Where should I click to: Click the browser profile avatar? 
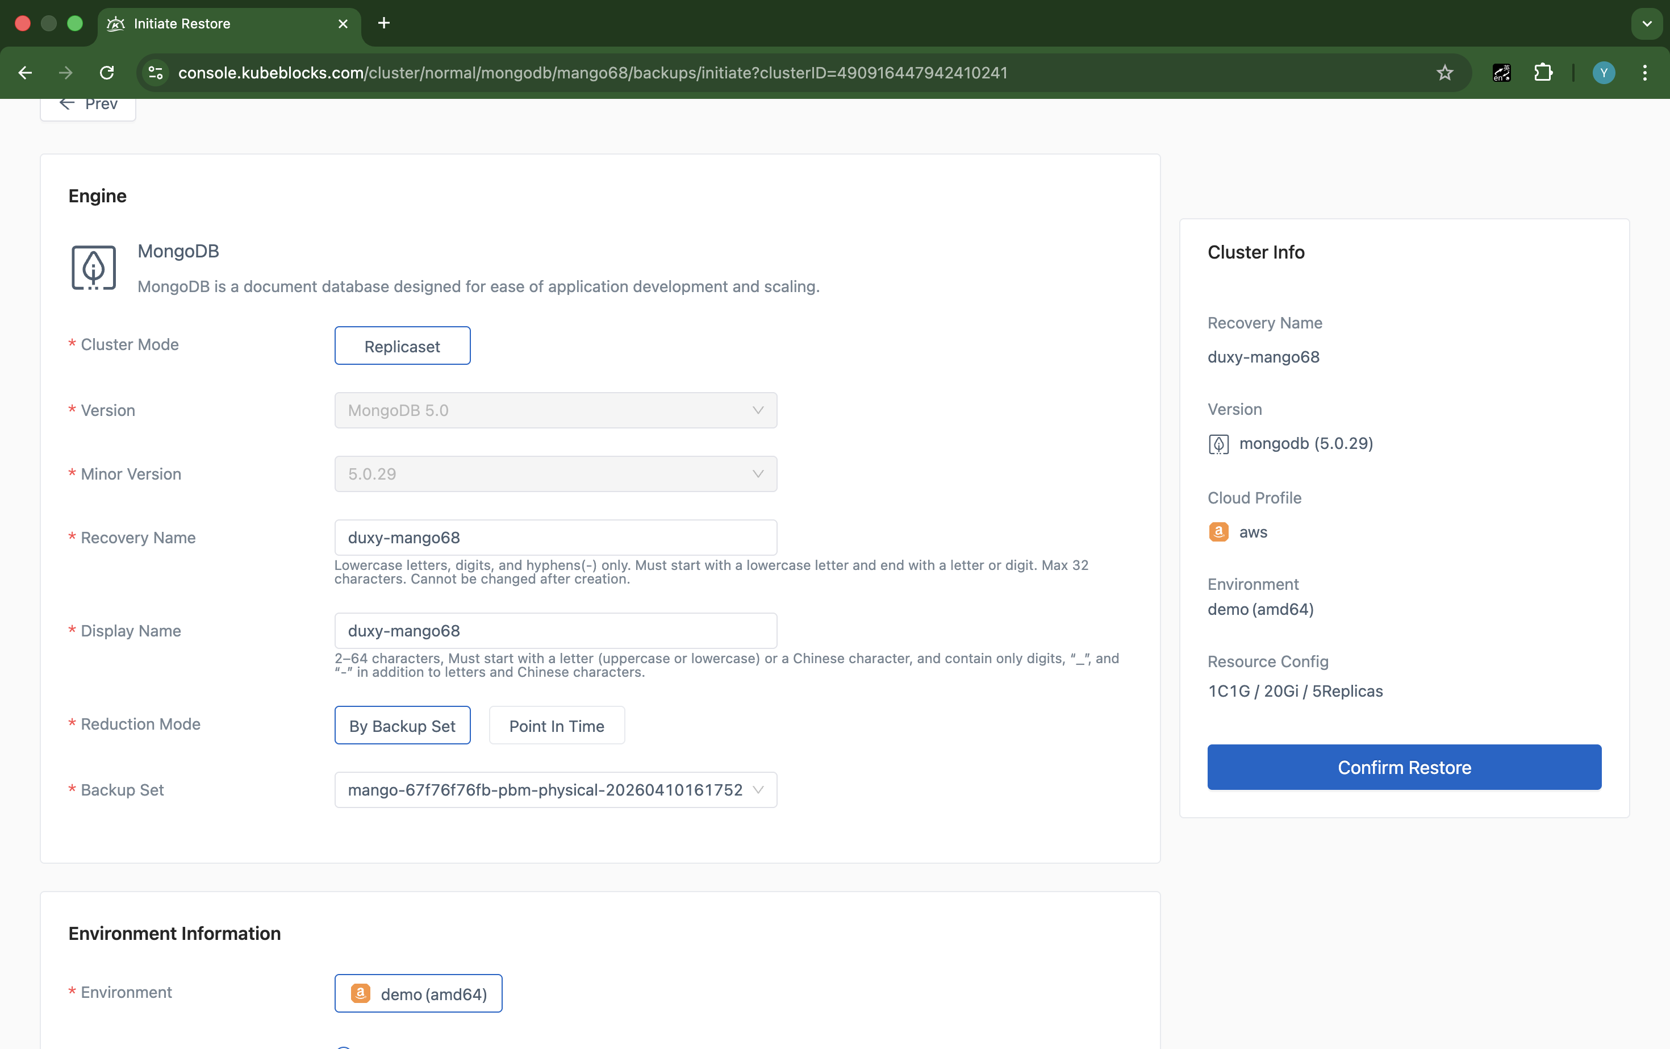1604,72
